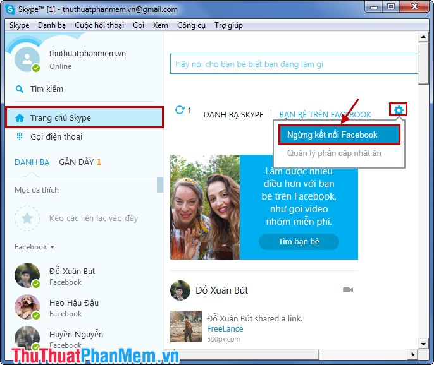This screenshot has width=434, height=365.
Task: Go to Trang chủ Skype
Action: click(x=84, y=117)
